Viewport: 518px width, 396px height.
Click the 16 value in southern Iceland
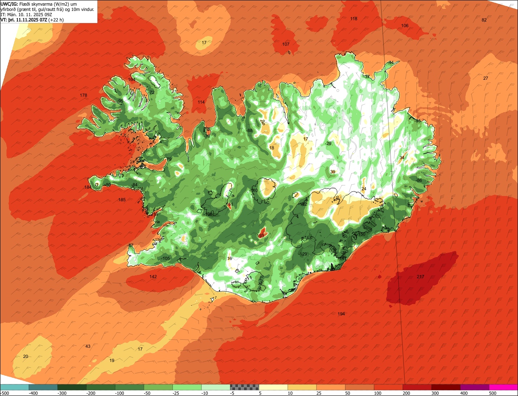tap(229, 259)
